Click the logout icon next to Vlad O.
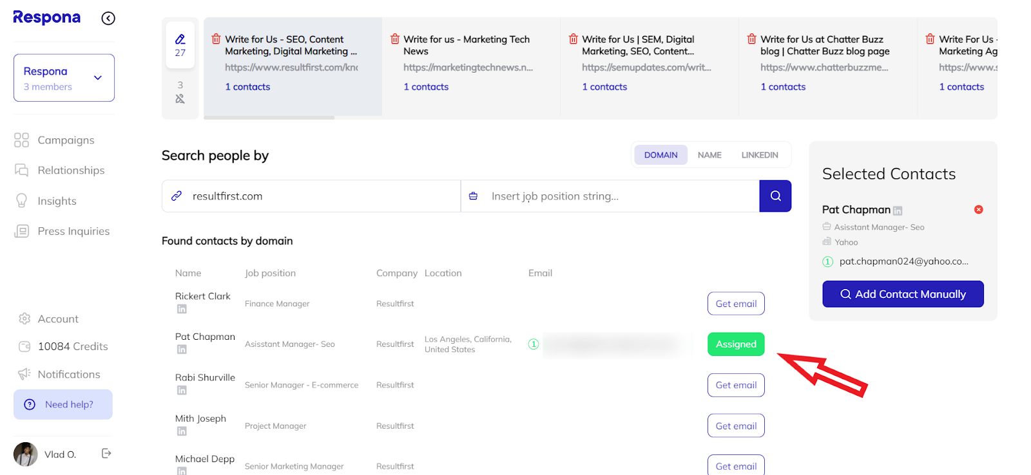The image size is (1031, 475). pos(107,454)
